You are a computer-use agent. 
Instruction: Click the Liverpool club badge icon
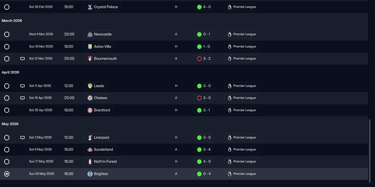coord(90,137)
